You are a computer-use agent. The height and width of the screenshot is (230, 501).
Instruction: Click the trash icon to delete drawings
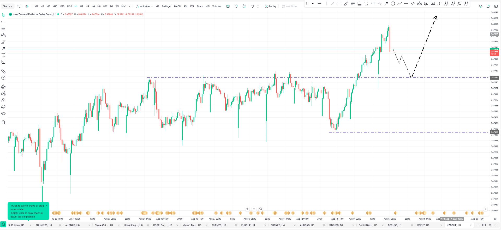[3, 122]
